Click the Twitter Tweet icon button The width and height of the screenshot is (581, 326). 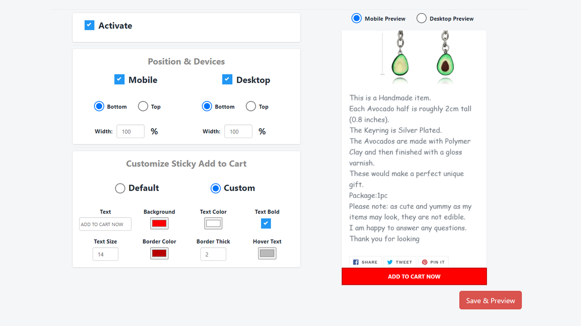[399, 262]
